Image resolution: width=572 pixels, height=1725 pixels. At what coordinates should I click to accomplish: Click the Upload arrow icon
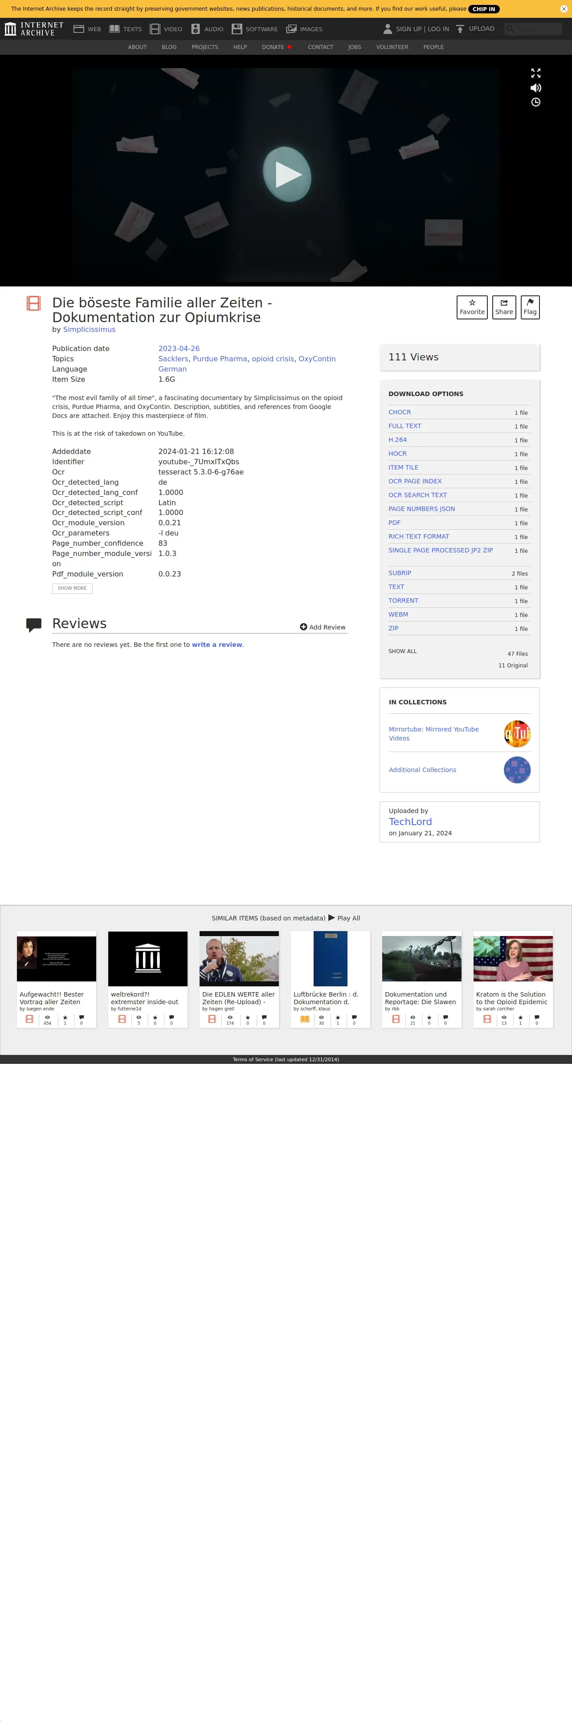pos(460,29)
